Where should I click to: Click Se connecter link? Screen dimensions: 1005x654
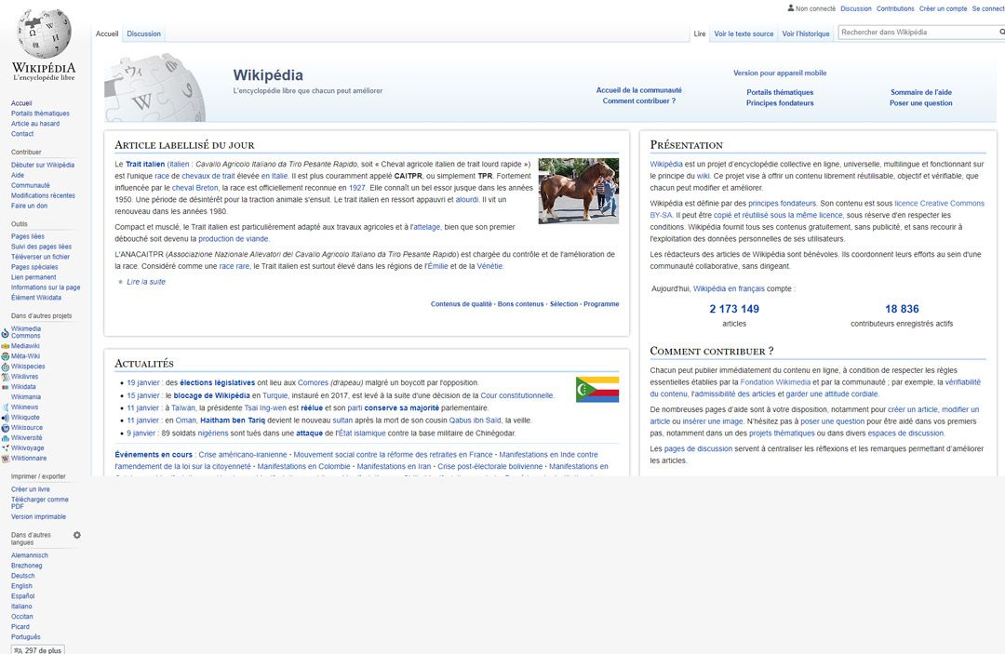coord(988,9)
